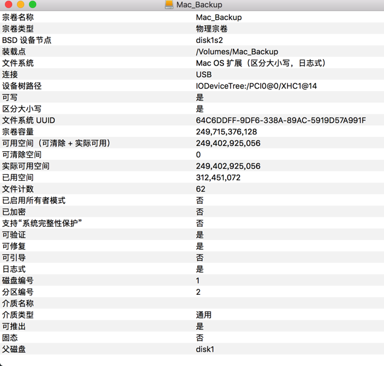Select the volume name value Mac_Backup
Viewport: 384px width, 366px height.
pyautogui.click(x=218, y=17)
